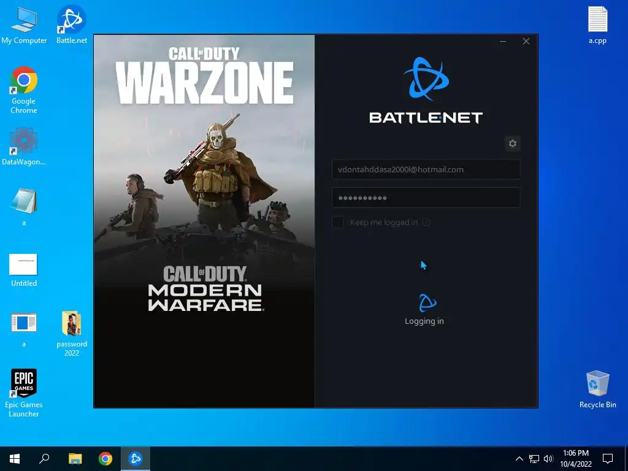
Task: Select the Epic Games Launcher shortcut
Action: 24,392
